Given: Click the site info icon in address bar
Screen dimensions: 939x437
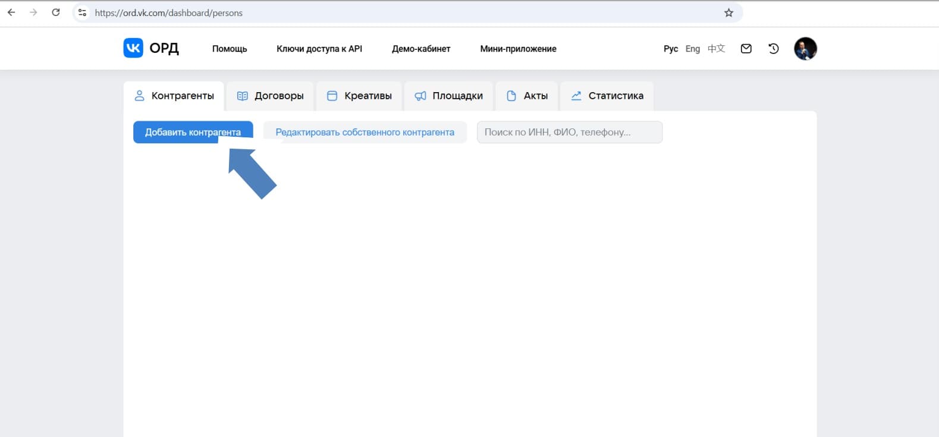Looking at the screenshot, I should coord(83,12).
